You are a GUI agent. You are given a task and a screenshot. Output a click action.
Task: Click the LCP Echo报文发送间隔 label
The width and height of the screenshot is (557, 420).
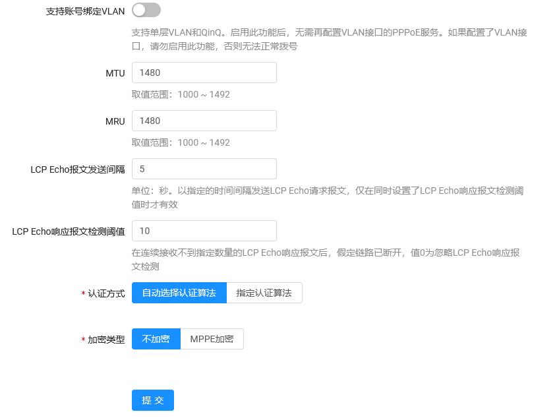[x=77, y=169]
